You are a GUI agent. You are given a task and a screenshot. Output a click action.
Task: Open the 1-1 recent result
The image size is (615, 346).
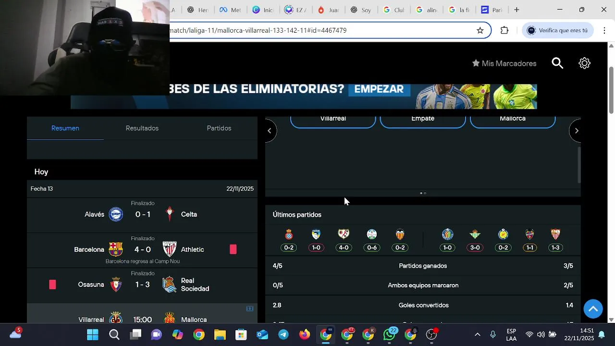click(x=530, y=247)
